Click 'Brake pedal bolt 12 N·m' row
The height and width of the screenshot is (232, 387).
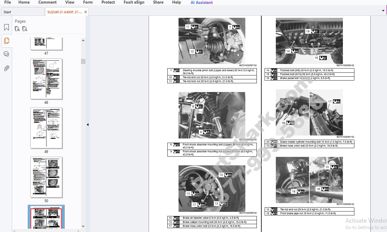(x=309, y=78)
